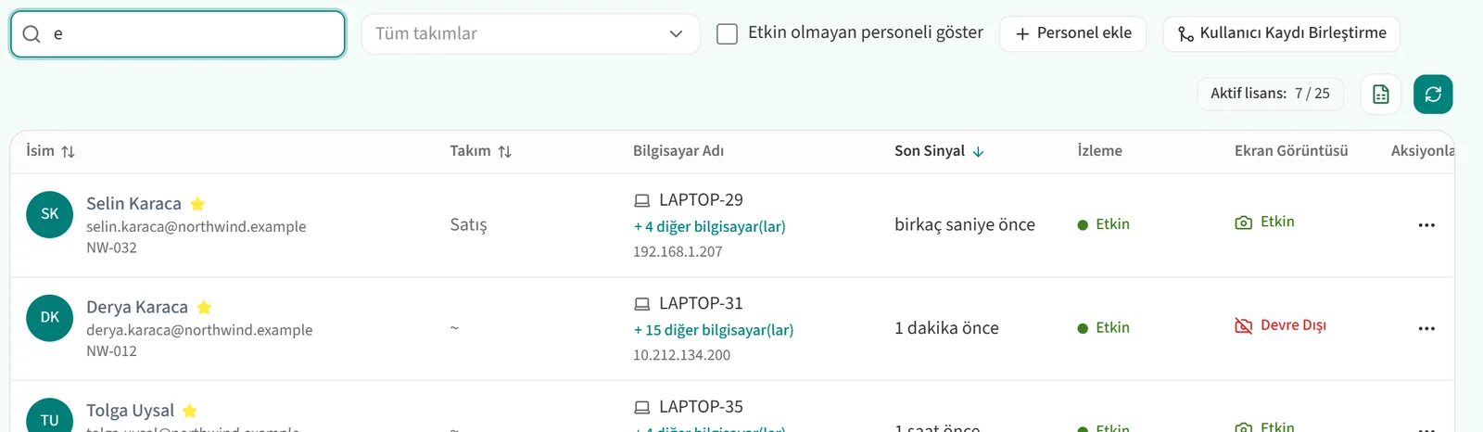This screenshot has height=432, width=1483.
Task: Click the green refresh icon button
Action: click(x=1433, y=94)
